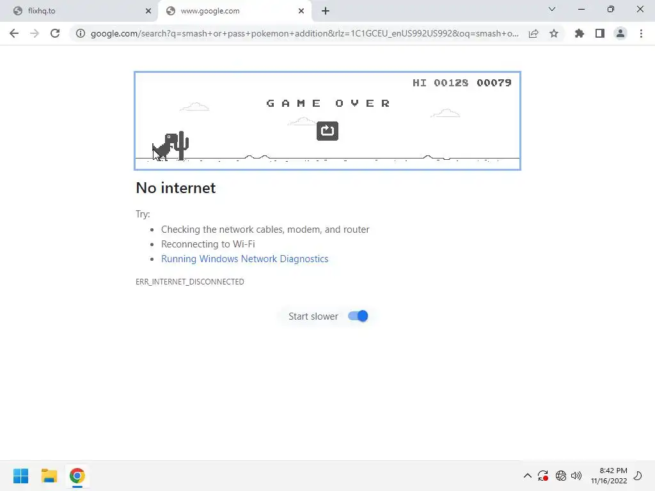Turn off the Start slower toggle
Screen dimensions: 655x491
coord(358,316)
